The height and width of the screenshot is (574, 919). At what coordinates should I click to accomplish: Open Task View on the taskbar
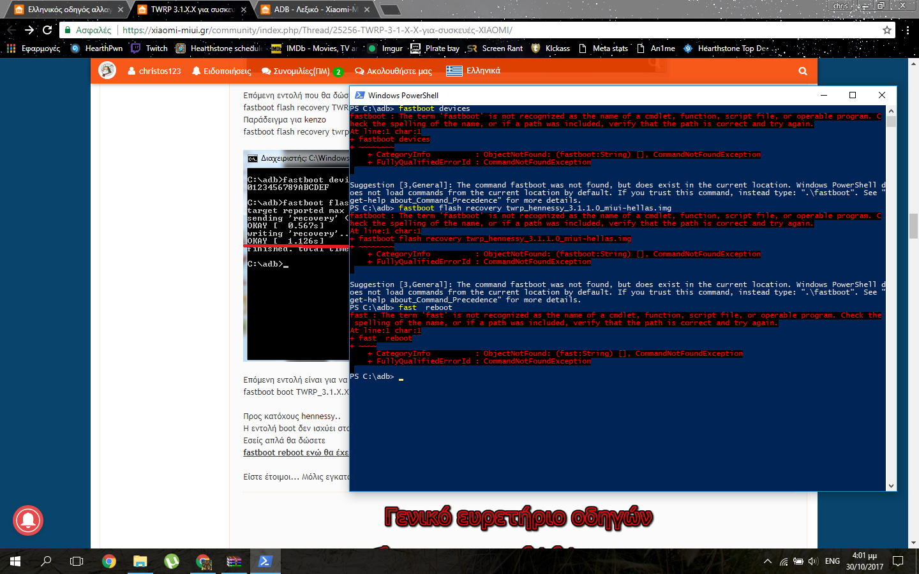point(77,561)
